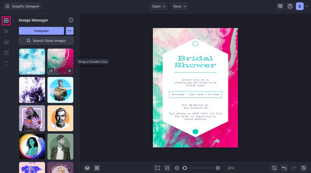Click the '3411 NE Marine Dr.' address text
This screenshot has height=173, width=311.
click(x=195, y=105)
